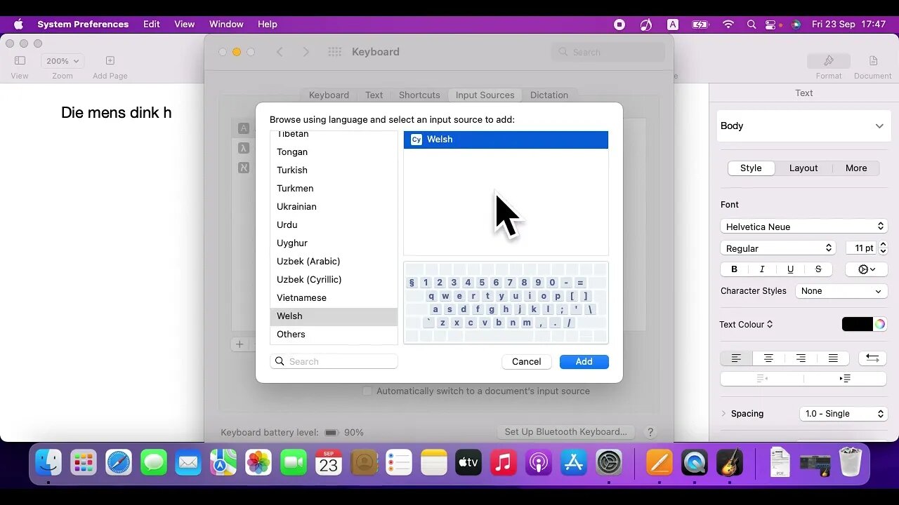Viewport: 899px width, 505px height.
Task: Open QuickTime Player in the Dock
Action: point(695,463)
